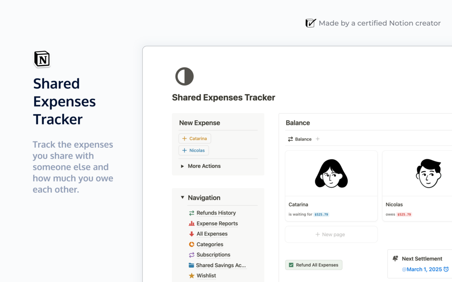The image size is (452, 282).
Task: Collapse the Navigation section triangle
Action: point(182,198)
